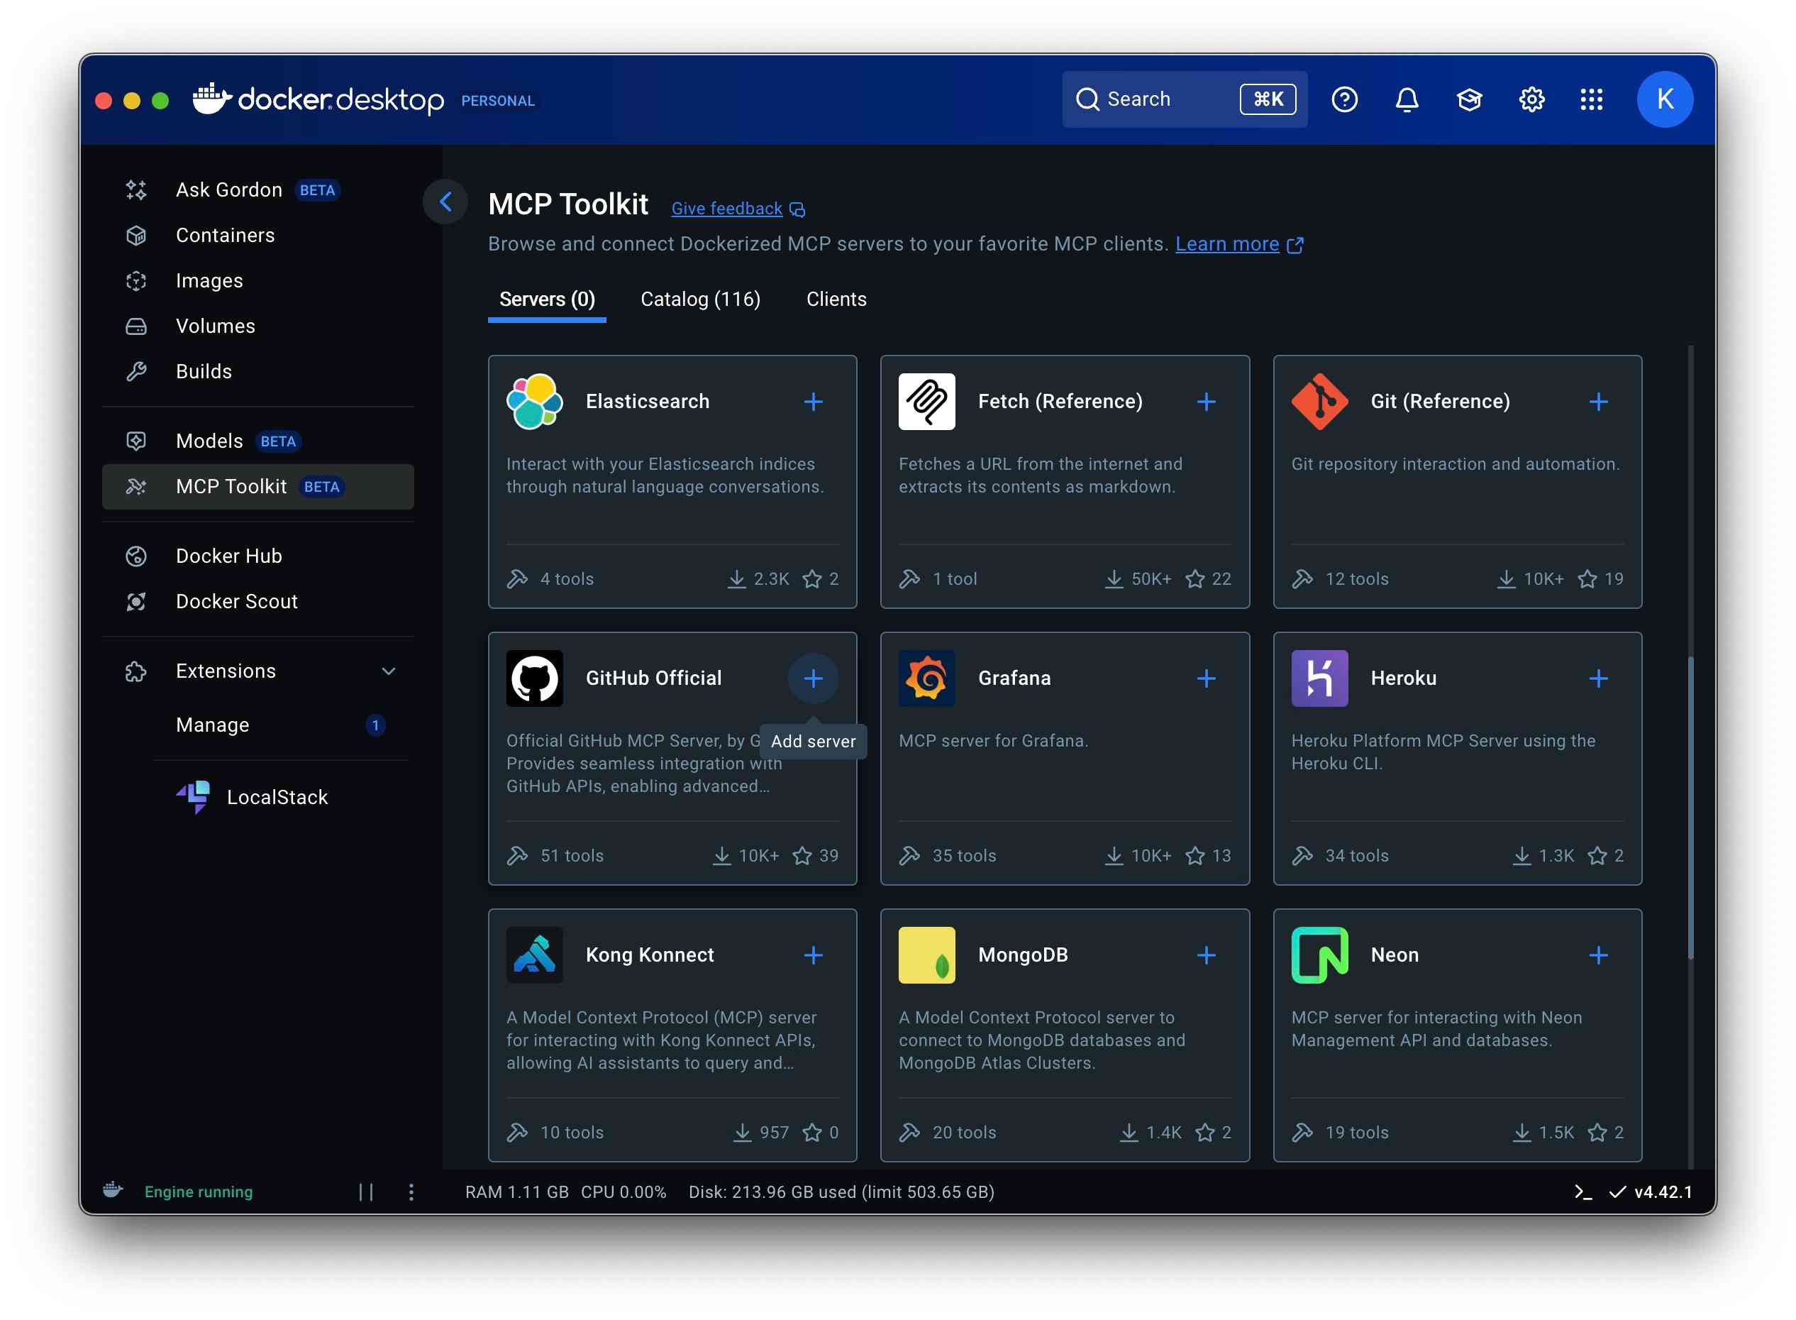Pause the Docker engine
1796x1320 pixels.
coord(366,1192)
